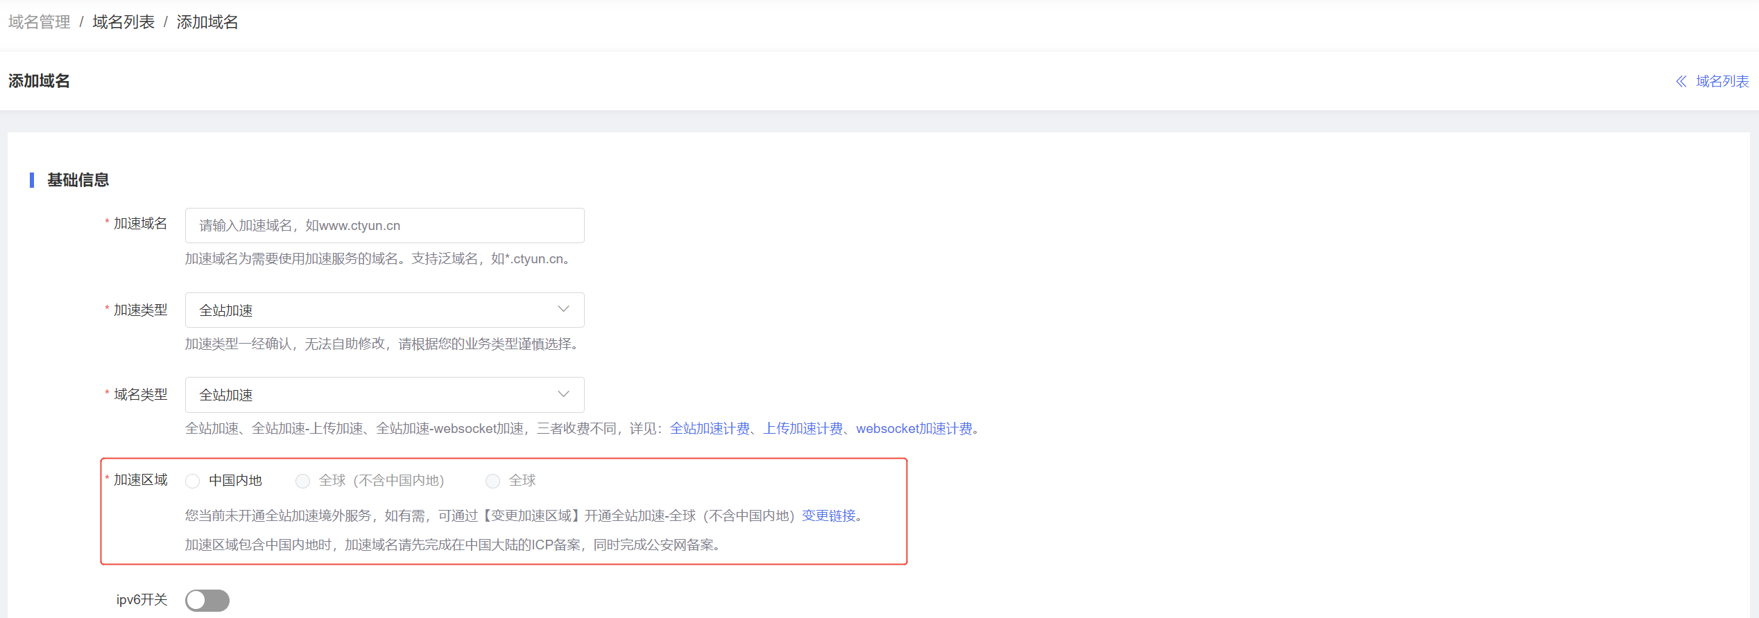1759x618 pixels.
Task: Focus the 加速域名 input field
Action: [x=384, y=225]
